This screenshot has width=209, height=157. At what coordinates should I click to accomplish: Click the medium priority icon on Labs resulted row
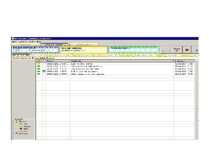point(39,64)
